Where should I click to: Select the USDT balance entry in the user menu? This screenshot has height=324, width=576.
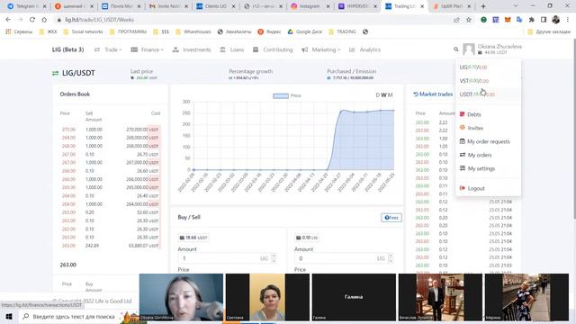[488, 94]
